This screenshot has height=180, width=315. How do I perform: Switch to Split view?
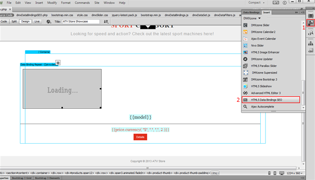[14, 21]
